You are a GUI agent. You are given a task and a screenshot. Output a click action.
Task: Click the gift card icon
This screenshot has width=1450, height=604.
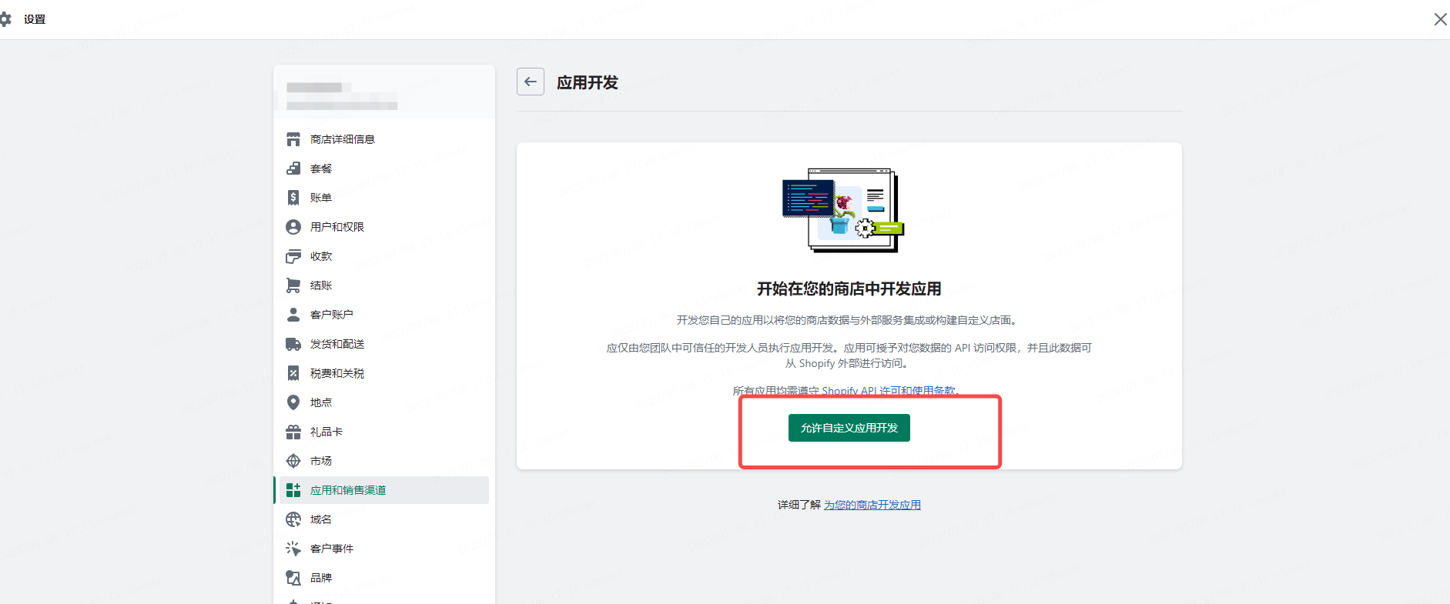[x=293, y=432]
